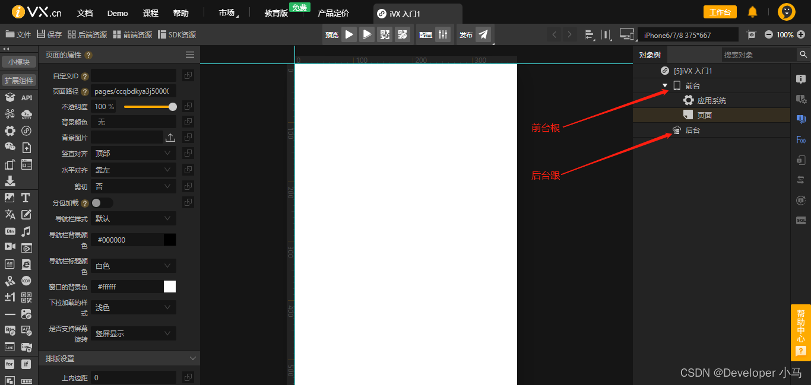This screenshot has width=811, height=385.
Task: Open the Demo menu
Action: 118,13
